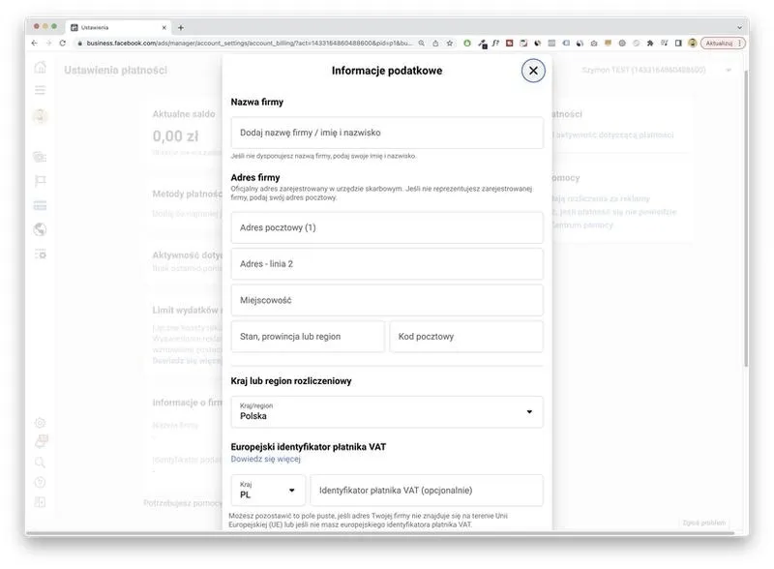Click the green circle extension icon
This screenshot has height=569, width=774.
467,43
